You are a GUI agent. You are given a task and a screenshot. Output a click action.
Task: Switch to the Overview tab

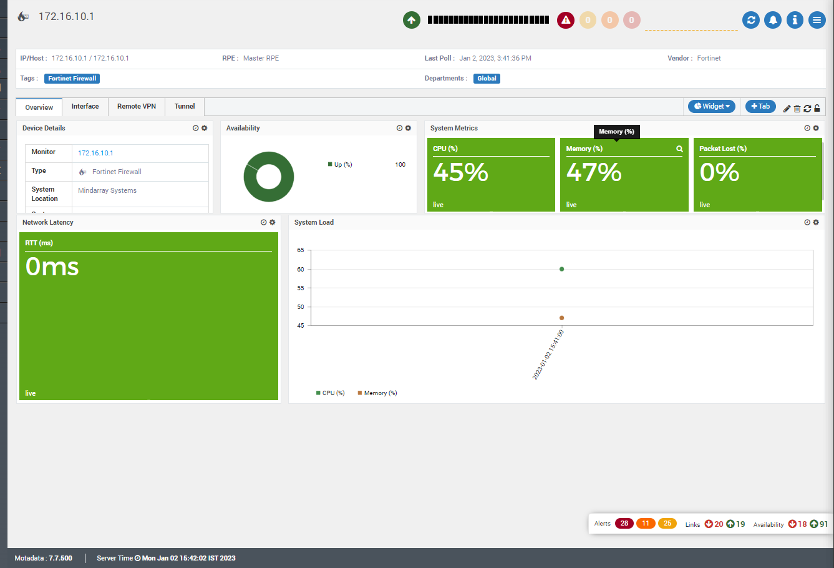pyautogui.click(x=39, y=107)
